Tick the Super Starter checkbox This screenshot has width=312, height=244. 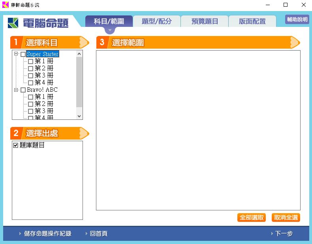click(x=23, y=54)
